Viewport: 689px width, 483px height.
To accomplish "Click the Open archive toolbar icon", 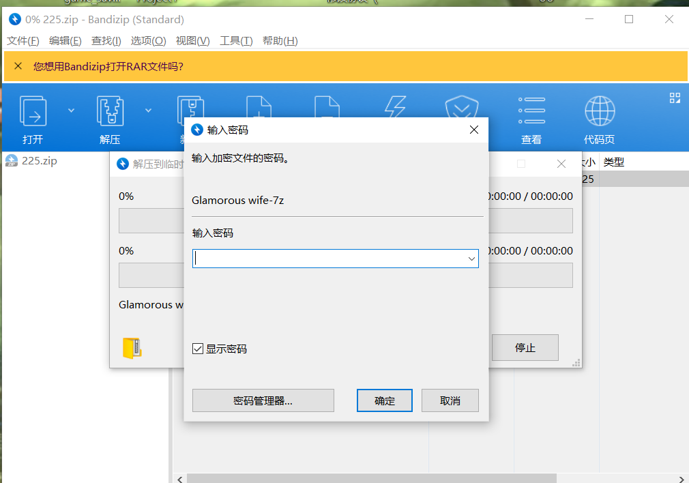I will point(33,111).
